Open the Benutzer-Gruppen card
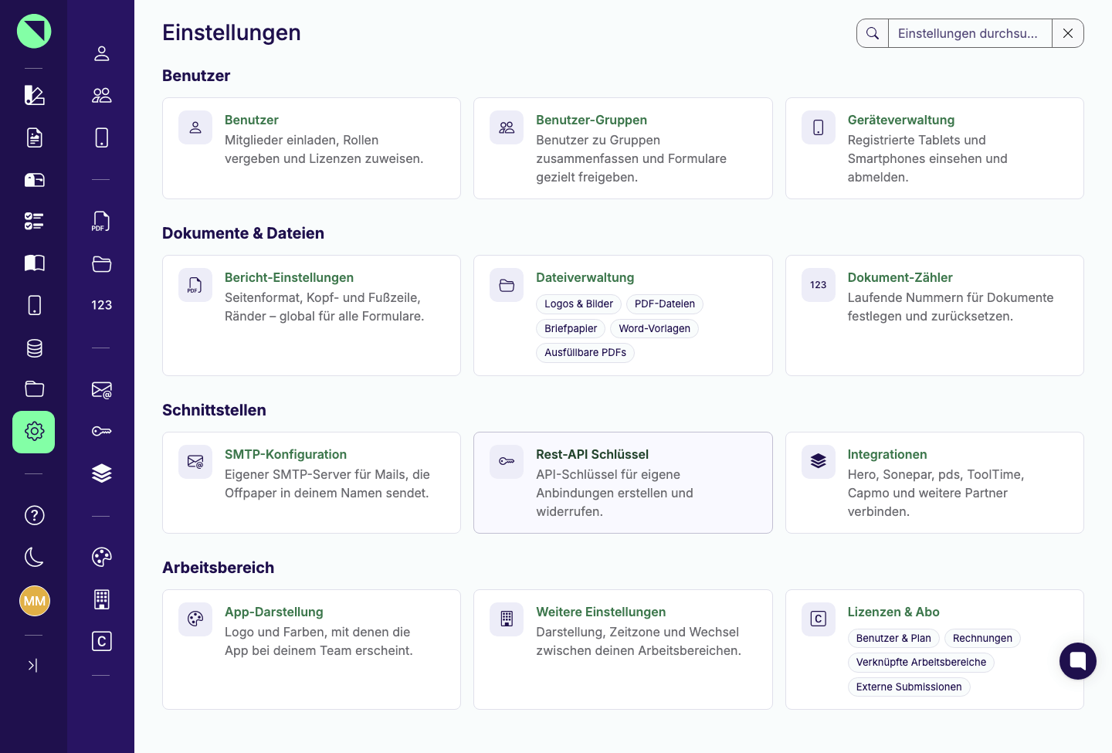This screenshot has width=1112, height=753. click(x=622, y=148)
